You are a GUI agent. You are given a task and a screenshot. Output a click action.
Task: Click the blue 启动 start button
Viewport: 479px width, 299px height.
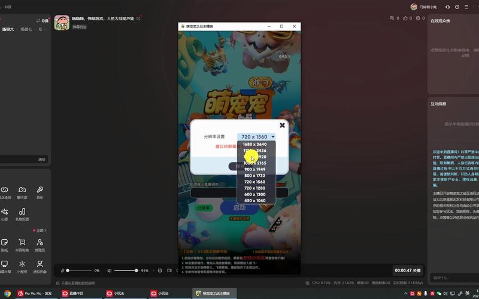[239, 208]
